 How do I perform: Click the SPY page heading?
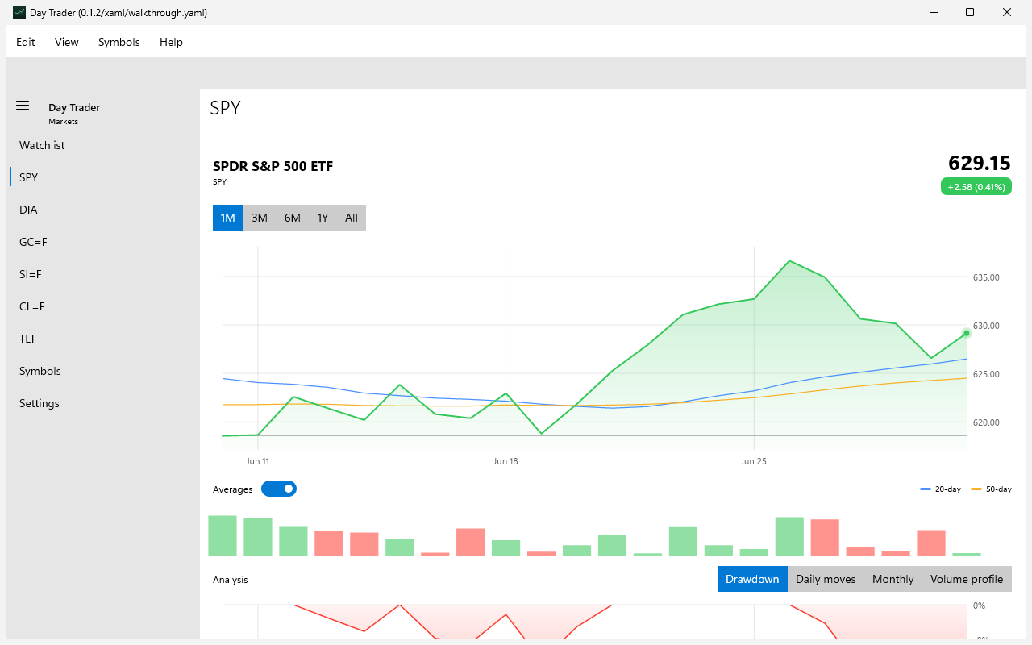point(225,107)
